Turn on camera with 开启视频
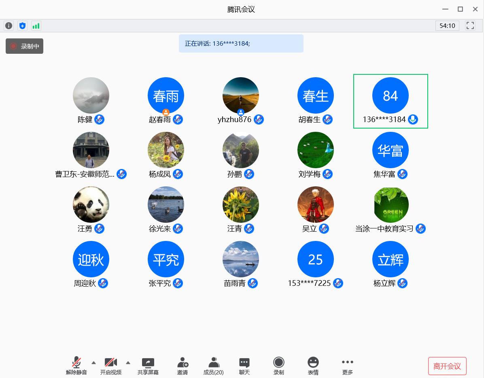Viewport: 484px width, 378px height. 110,366
